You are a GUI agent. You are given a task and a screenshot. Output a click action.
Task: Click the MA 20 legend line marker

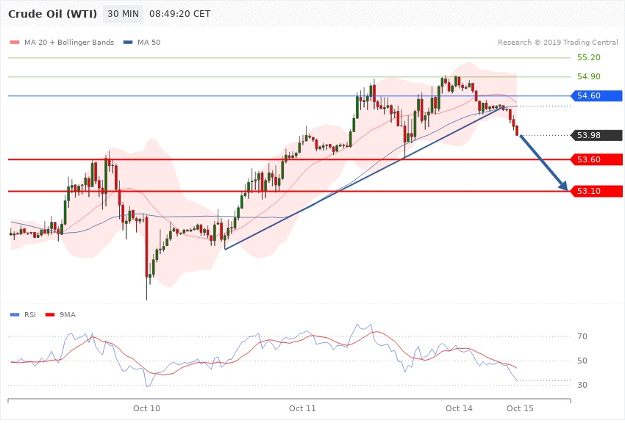(x=15, y=43)
